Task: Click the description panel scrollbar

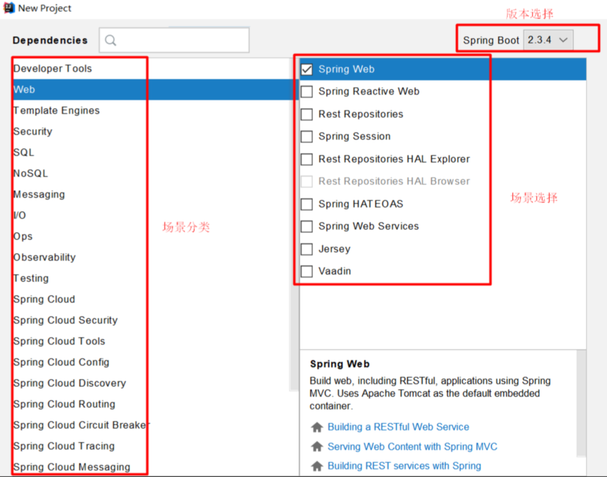Action: (581, 403)
